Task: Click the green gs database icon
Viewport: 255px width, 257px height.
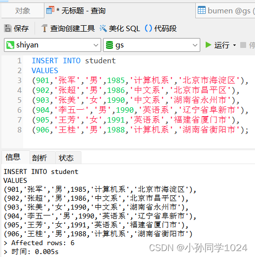Action: coord(109,45)
